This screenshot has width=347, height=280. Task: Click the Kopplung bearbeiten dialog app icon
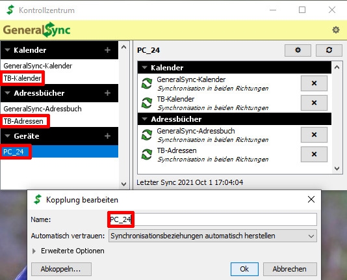point(38,199)
